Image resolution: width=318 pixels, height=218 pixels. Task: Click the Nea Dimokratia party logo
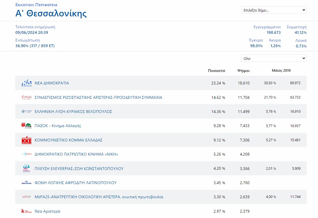point(27,83)
